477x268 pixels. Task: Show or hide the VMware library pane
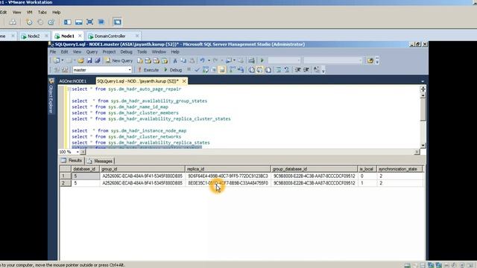68,22
